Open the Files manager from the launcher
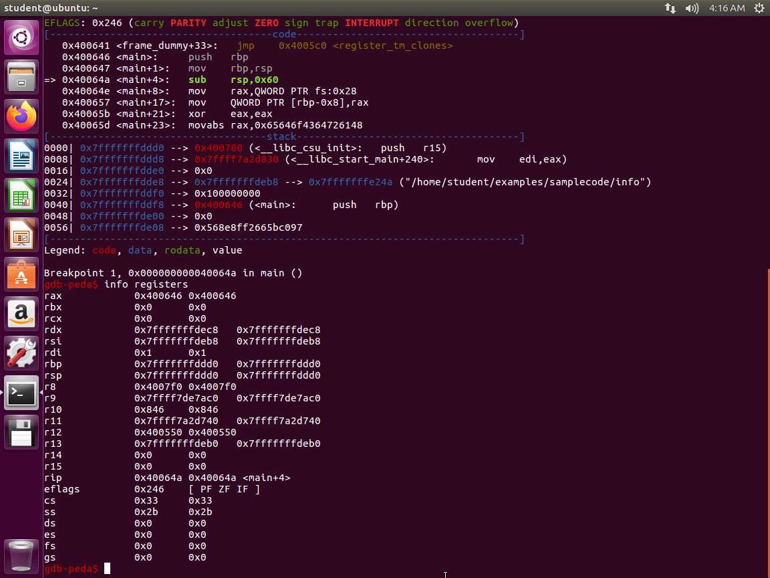Viewport: 770px width, 578px height. pyautogui.click(x=21, y=77)
